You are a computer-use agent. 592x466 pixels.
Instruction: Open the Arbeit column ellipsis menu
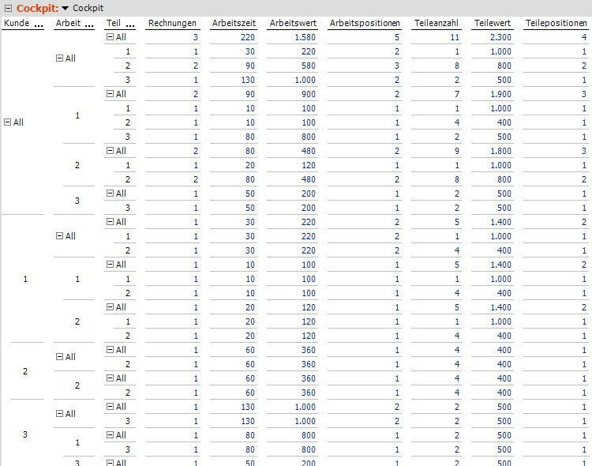[87, 24]
